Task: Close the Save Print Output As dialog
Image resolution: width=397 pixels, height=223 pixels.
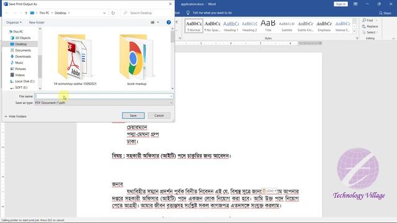Action: (170, 4)
